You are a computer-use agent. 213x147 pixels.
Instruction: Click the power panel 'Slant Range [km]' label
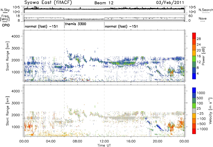(x=7, y=56)
